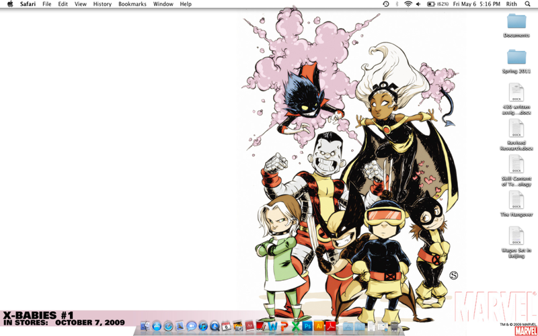The height and width of the screenshot is (336, 538).
Task: Open iCal calendar in the Dock
Action: coord(226,326)
